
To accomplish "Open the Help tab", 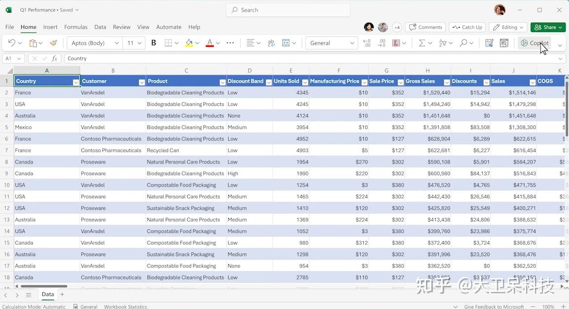I will click(194, 27).
